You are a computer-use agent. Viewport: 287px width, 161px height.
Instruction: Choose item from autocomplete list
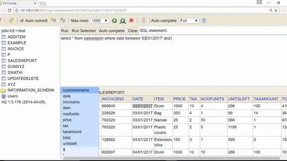79,108
